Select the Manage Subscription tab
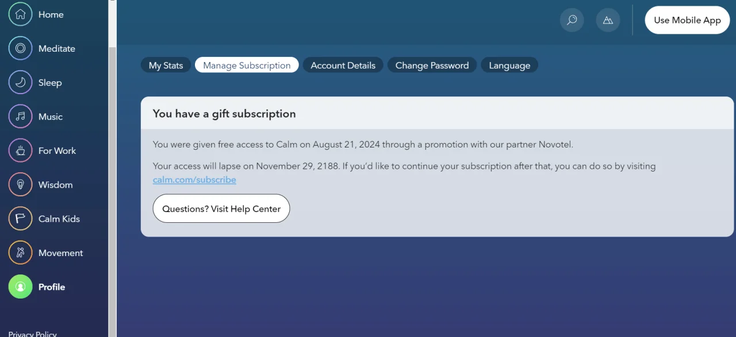Image resolution: width=736 pixels, height=337 pixels. click(247, 65)
